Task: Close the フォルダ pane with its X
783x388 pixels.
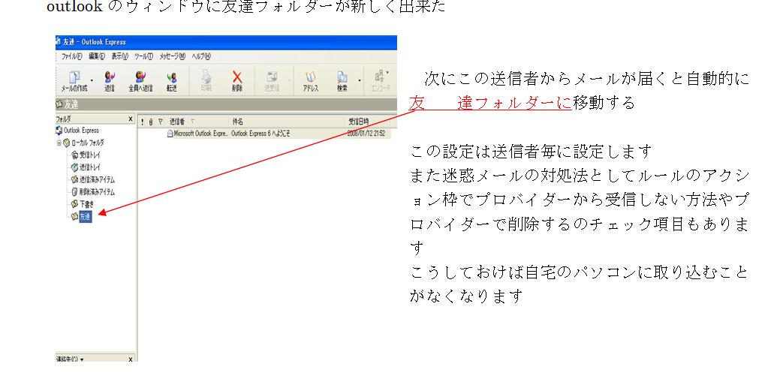Action: [x=131, y=119]
